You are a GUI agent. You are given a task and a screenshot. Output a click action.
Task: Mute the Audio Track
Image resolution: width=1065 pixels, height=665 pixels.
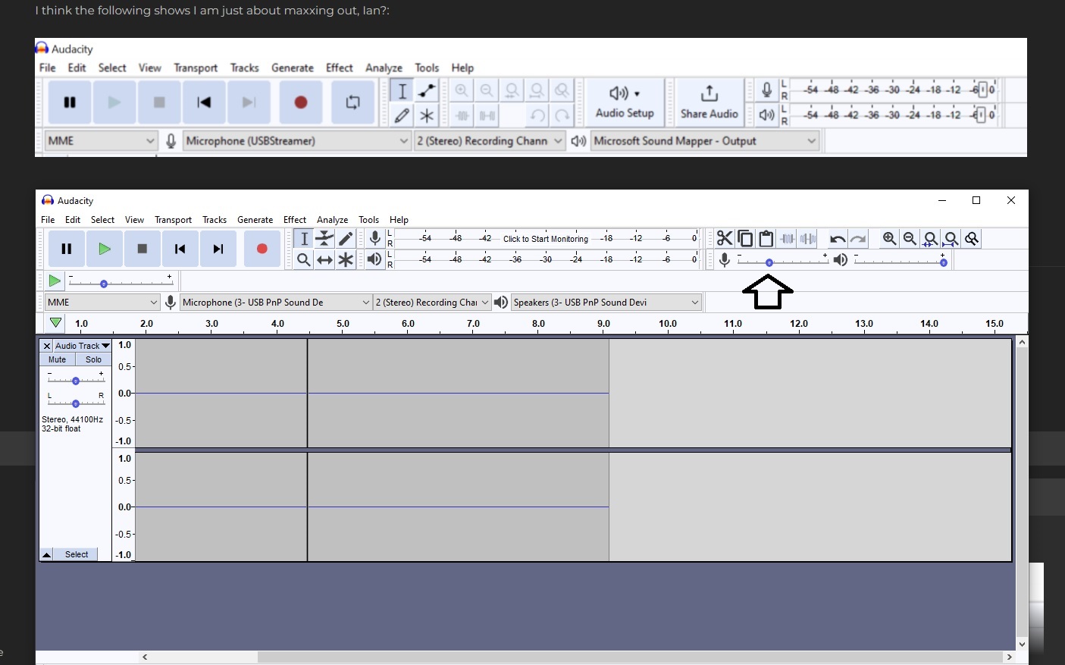point(57,359)
